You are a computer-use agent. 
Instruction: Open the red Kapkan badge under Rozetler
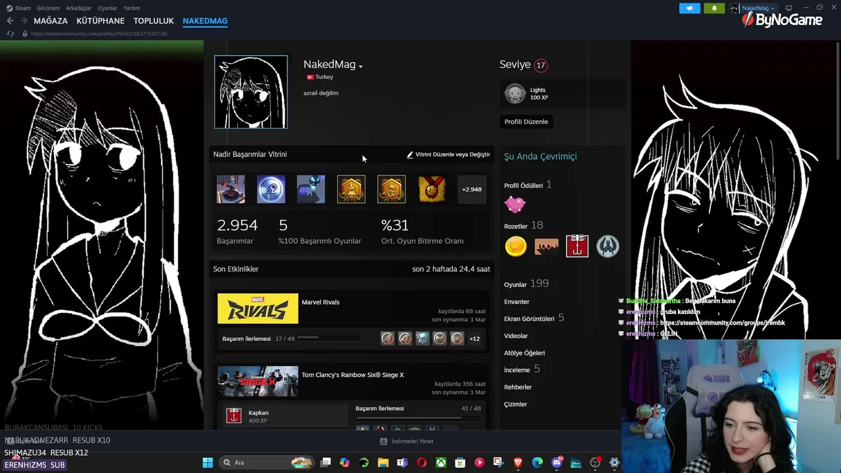pos(577,246)
